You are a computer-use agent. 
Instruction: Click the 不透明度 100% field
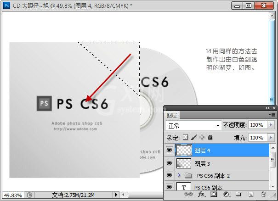[x=257, y=125]
